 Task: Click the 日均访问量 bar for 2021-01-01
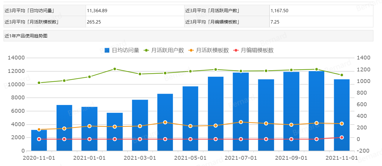[x=89, y=129]
